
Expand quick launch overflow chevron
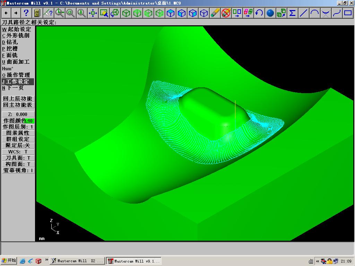pos(47,260)
